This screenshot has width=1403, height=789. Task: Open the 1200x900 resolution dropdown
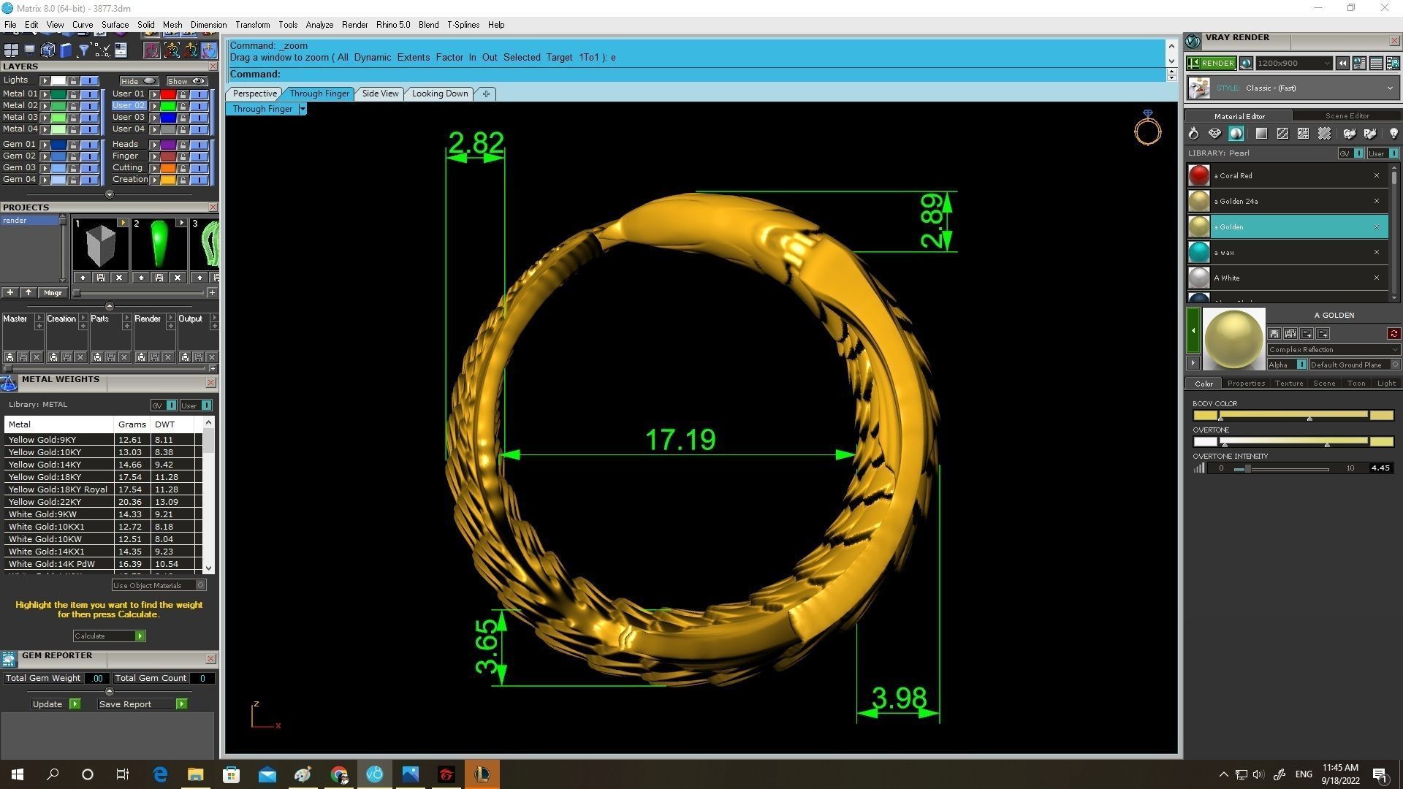point(1326,64)
